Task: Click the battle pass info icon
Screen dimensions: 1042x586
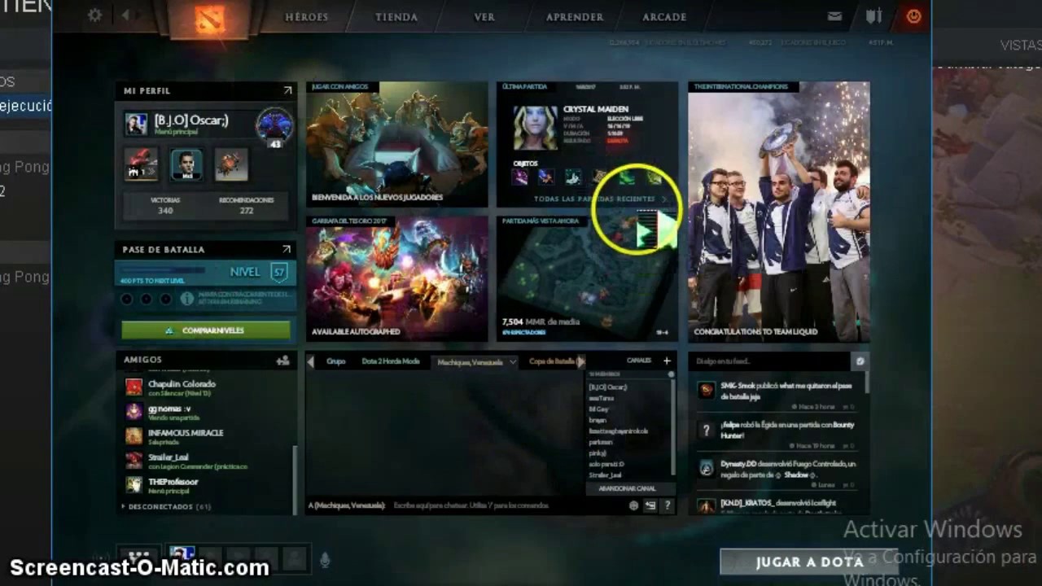Action: point(186,299)
